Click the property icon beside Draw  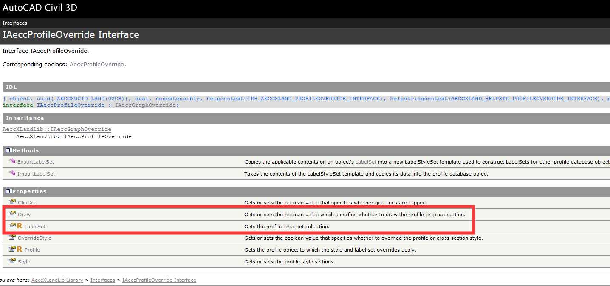pyautogui.click(x=12, y=214)
